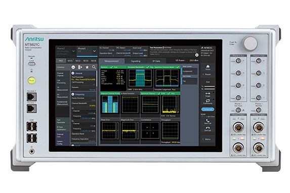Open the Numeric results tile

coord(113,78)
